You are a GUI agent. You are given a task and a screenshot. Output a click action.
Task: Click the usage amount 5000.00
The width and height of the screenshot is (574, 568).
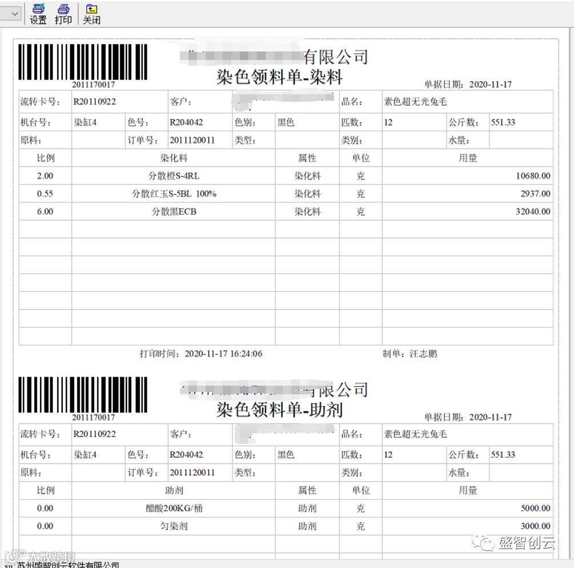pyautogui.click(x=536, y=509)
